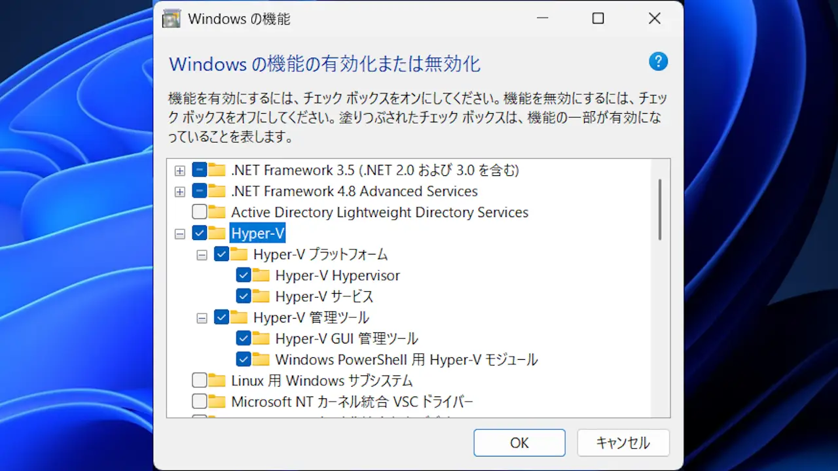The width and height of the screenshot is (838, 471).
Task: Check Active Directory Lightweight Directory Services box
Action: point(200,212)
